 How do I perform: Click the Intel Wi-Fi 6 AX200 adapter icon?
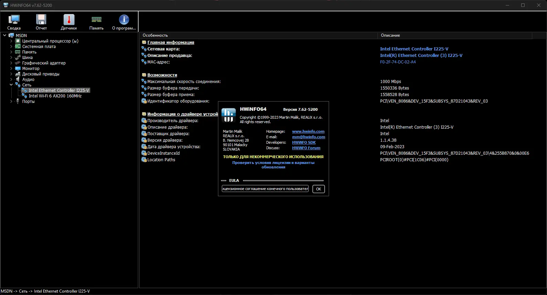point(24,96)
